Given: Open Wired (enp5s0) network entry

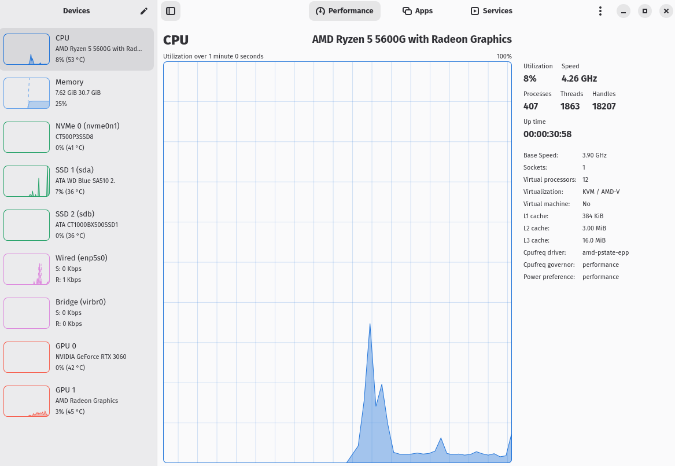Looking at the screenshot, I should (x=82, y=258).
